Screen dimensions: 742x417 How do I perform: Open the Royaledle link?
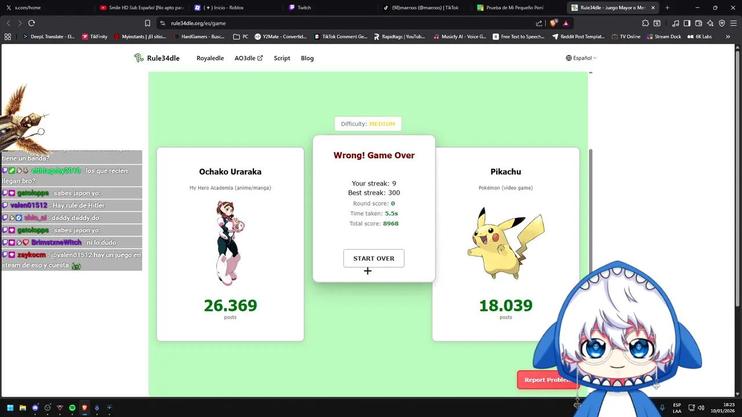click(210, 58)
